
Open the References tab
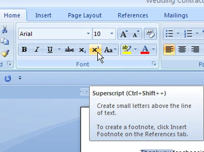coord(133,15)
